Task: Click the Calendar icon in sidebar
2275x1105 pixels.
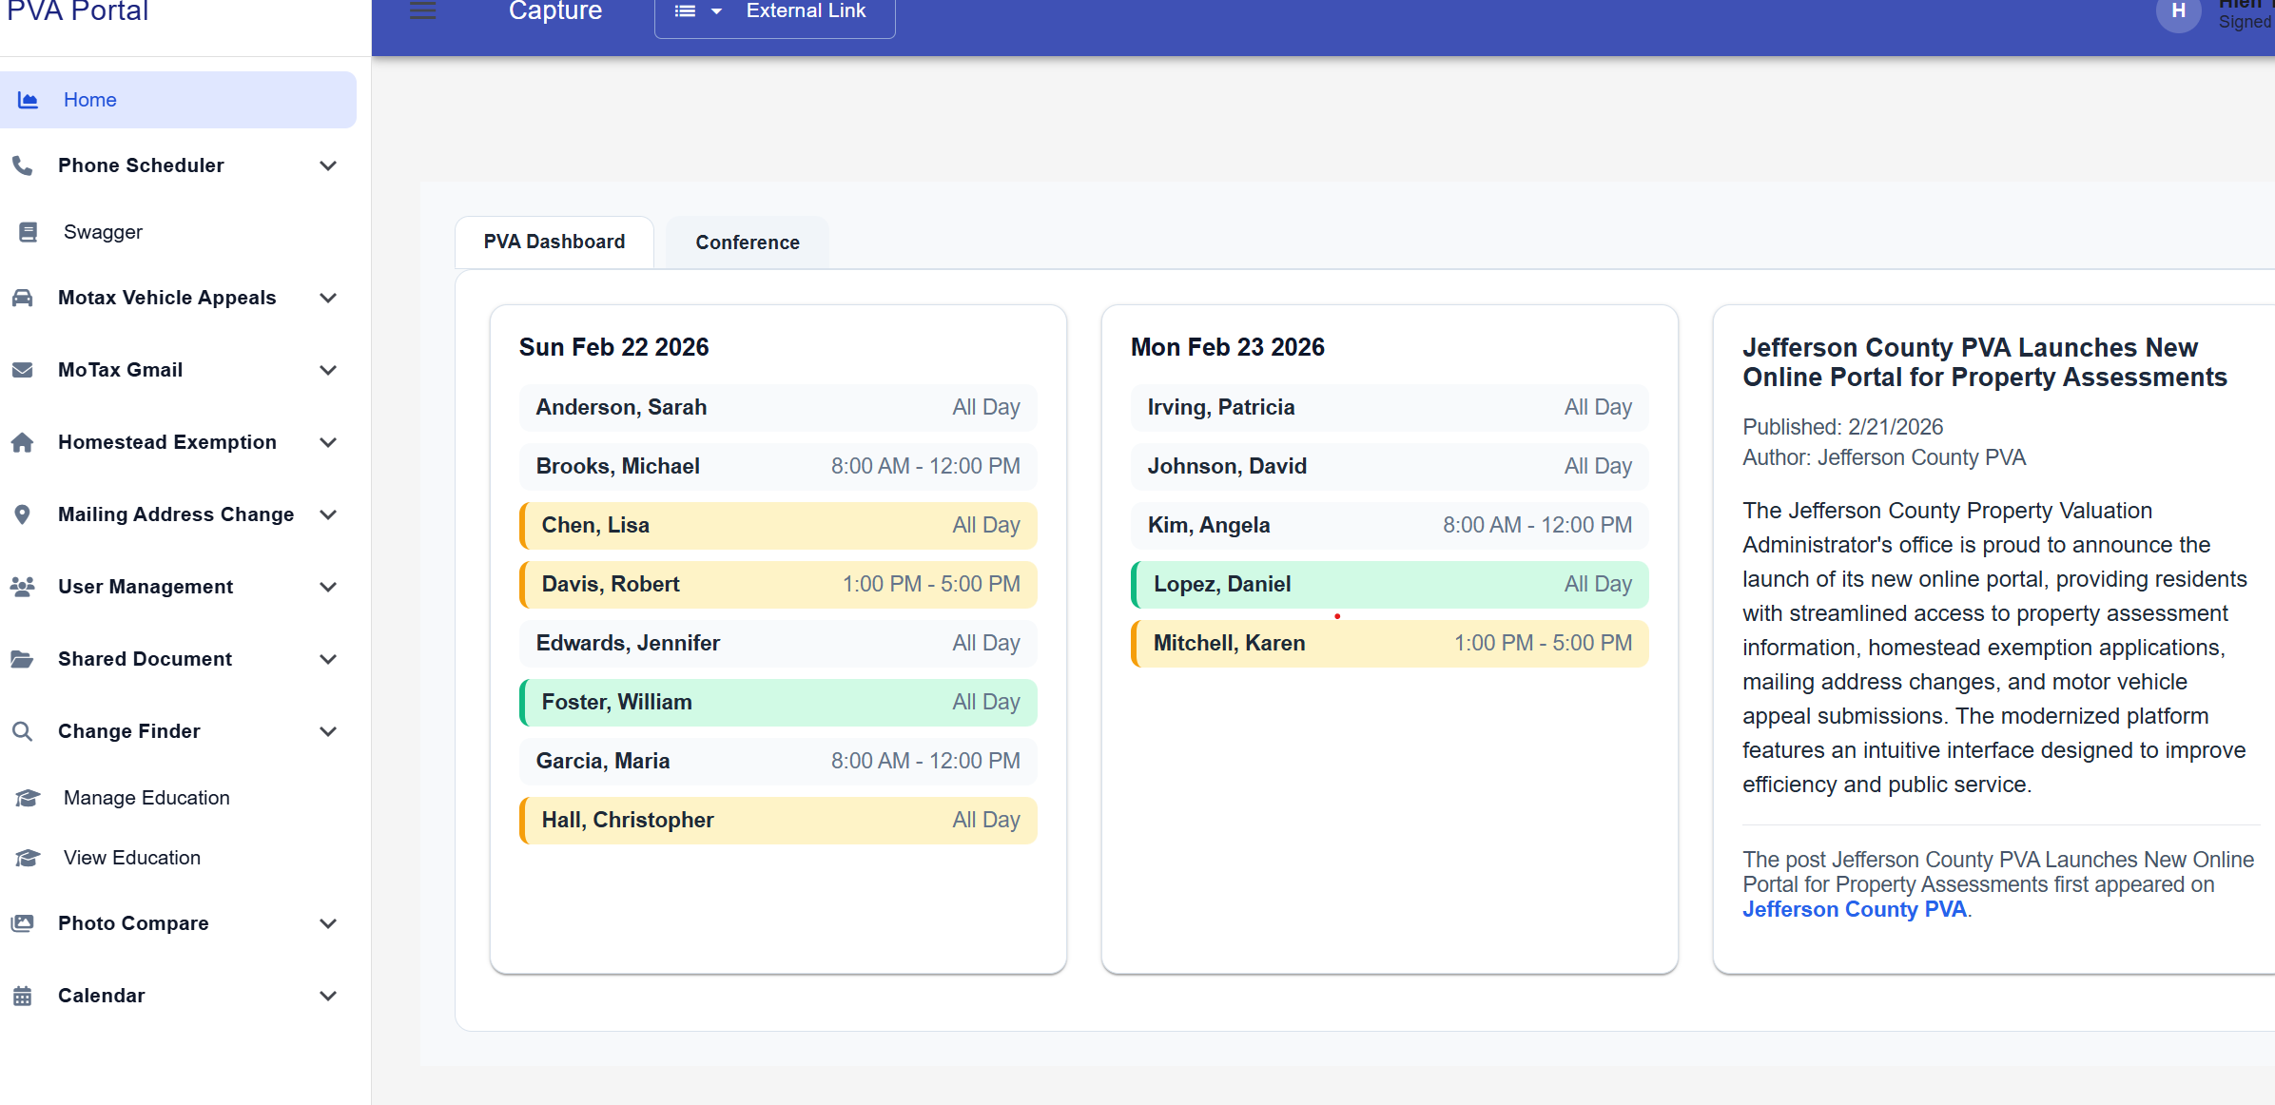Action: click(x=22, y=996)
